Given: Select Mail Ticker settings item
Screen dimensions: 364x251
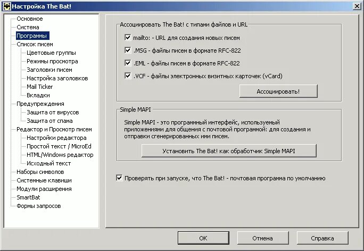Looking at the screenshot, I should pyautogui.click(x=40, y=87).
